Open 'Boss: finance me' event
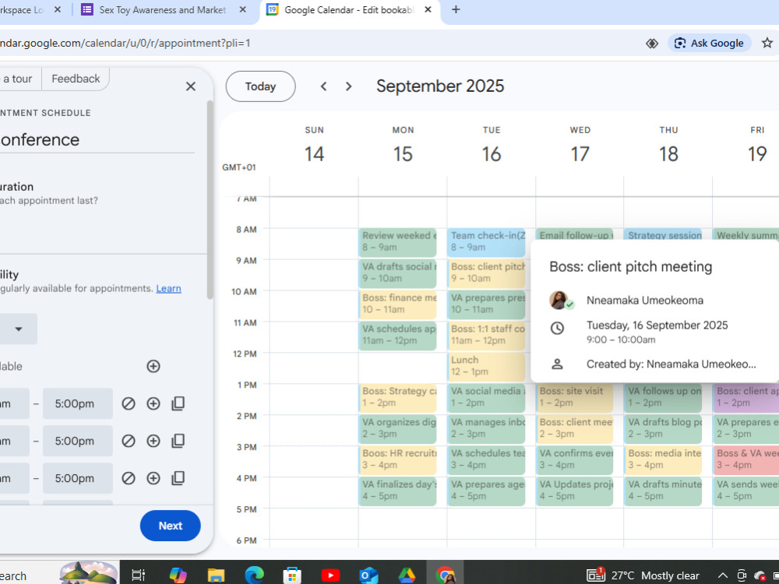The width and height of the screenshot is (779, 584). click(397, 304)
